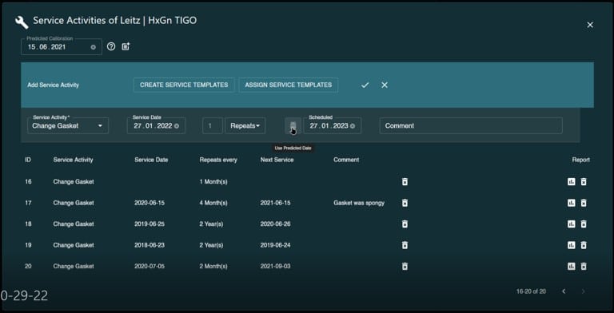Delete the service activity in row 20
This screenshot has height=313, width=614.
[x=584, y=266]
